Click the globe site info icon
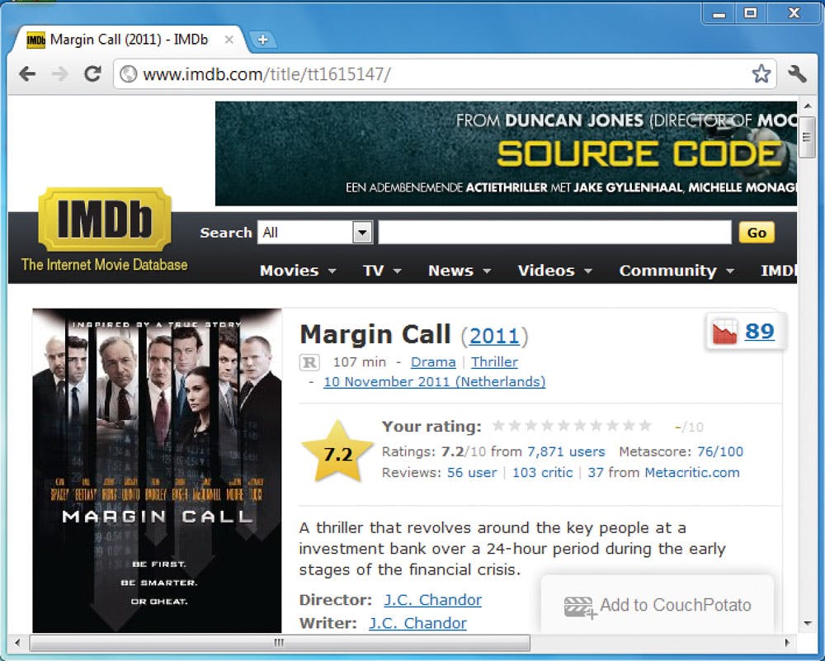This screenshot has height=661, width=825. [128, 74]
